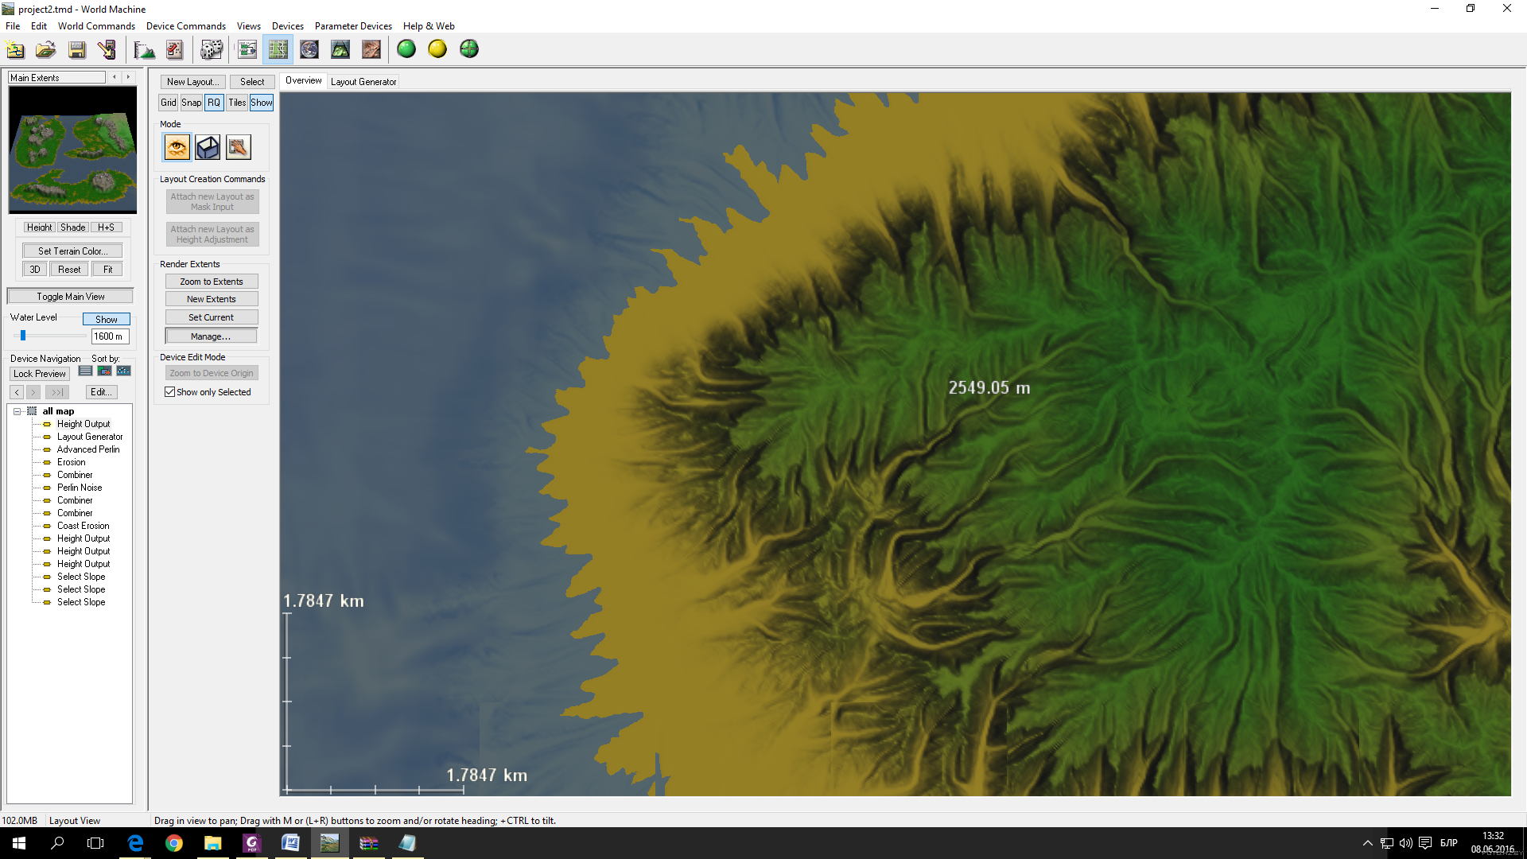
Task: Adjust the Water Level slider handle
Action: click(x=23, y=336)
